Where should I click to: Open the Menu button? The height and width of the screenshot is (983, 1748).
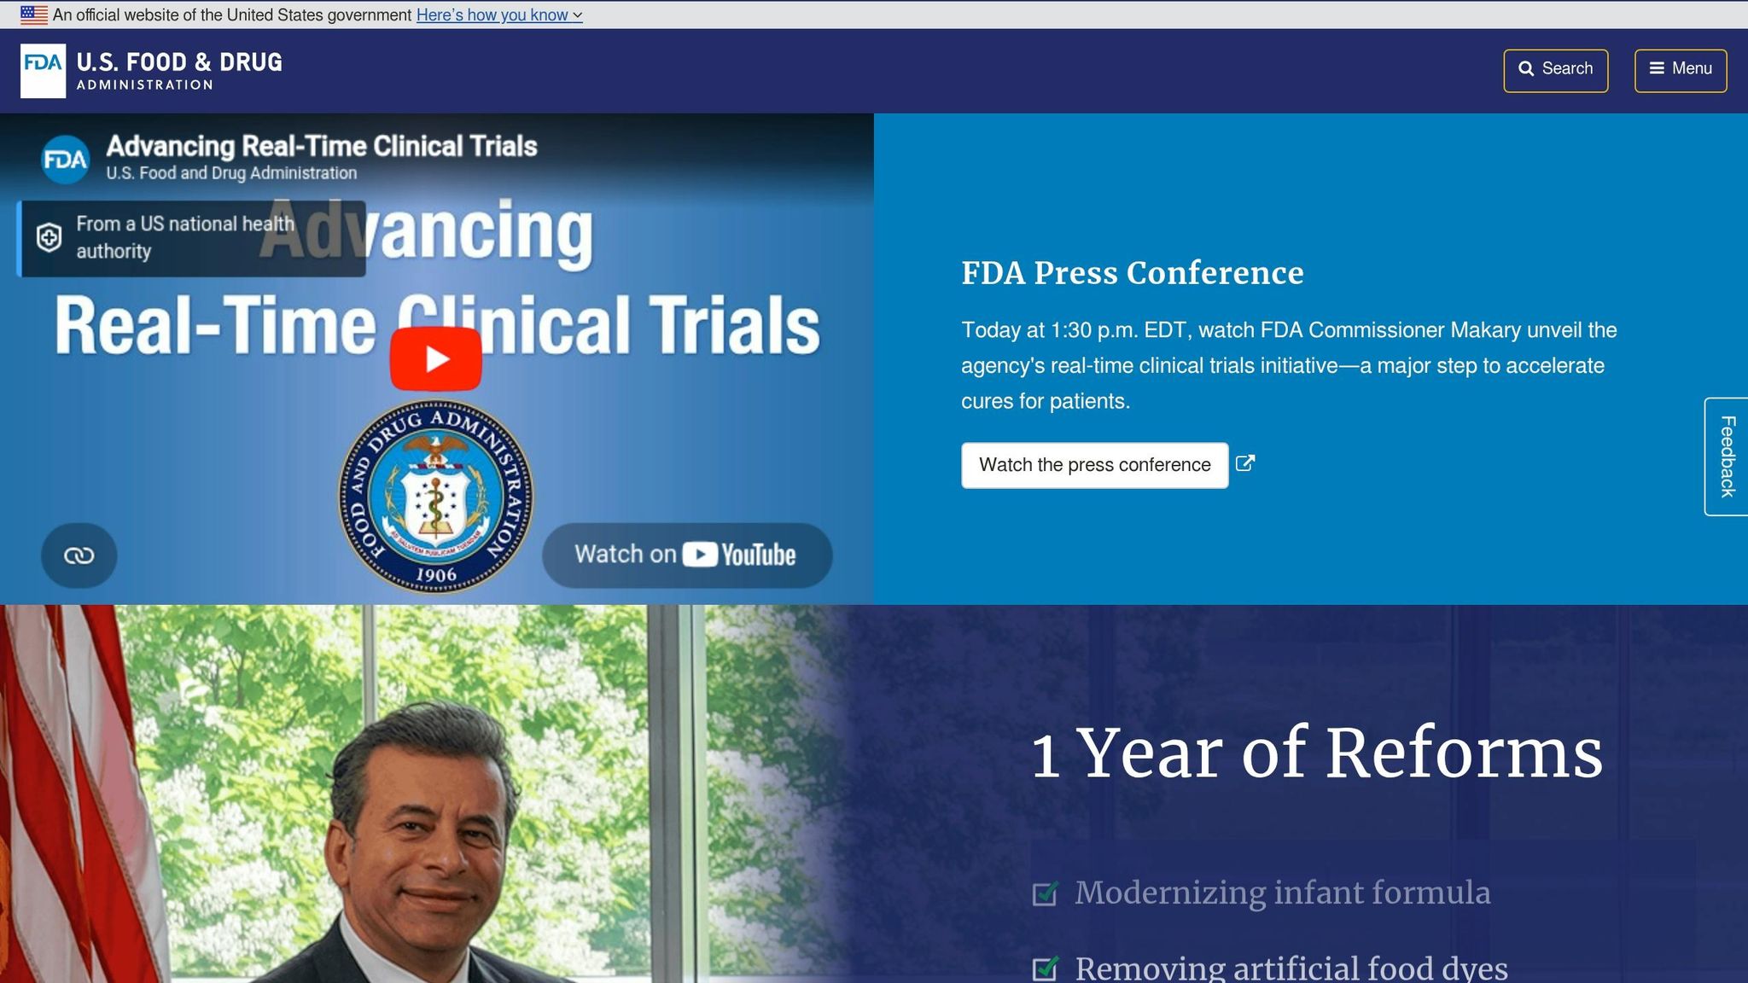1680,70
